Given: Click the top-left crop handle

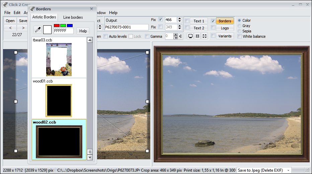Looking at the screenshot, I should (x=16, y=52).
